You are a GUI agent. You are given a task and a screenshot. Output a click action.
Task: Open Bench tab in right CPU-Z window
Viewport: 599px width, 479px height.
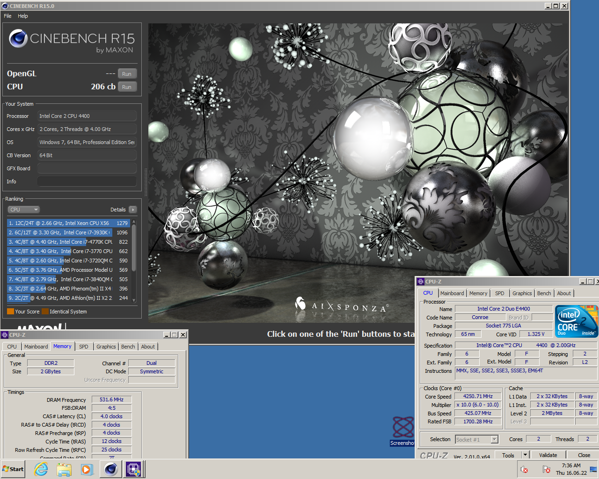[x=544, y=293]
